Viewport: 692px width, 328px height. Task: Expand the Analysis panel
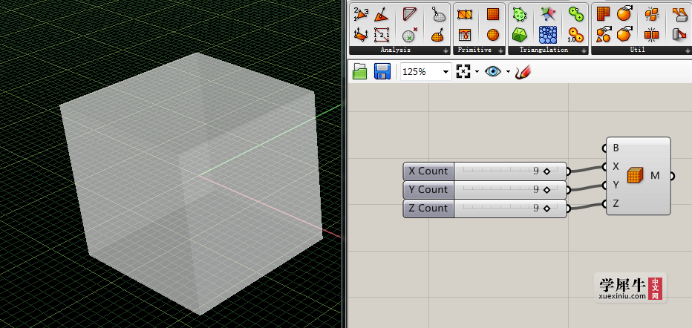pos(445,51)
